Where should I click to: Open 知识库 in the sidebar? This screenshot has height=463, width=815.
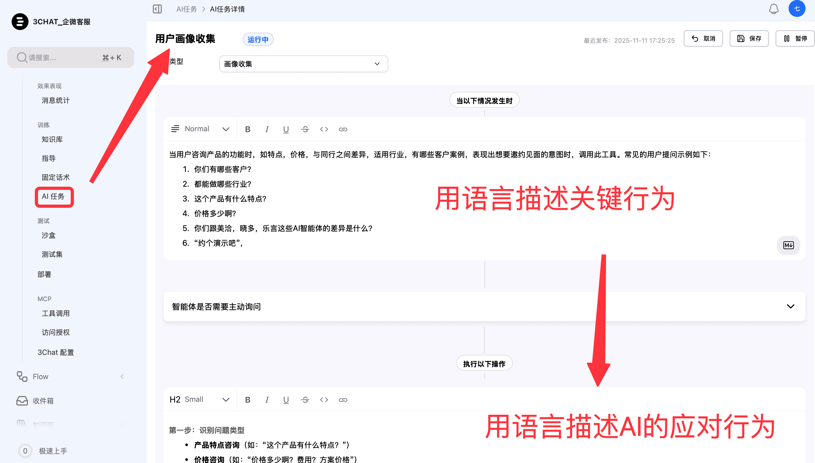pyautogui.click(x=52, y=139)
